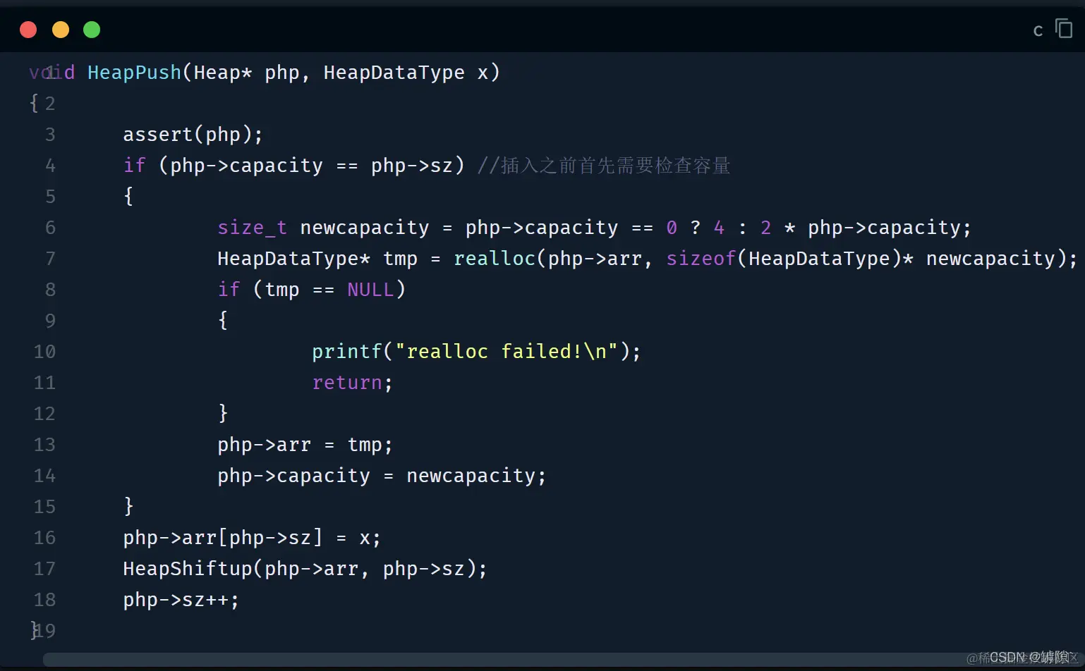Viewport: 1085px width, 671px height.
Task: Click 'newcapacity' declaration on line 6
Action: [365, 228]
